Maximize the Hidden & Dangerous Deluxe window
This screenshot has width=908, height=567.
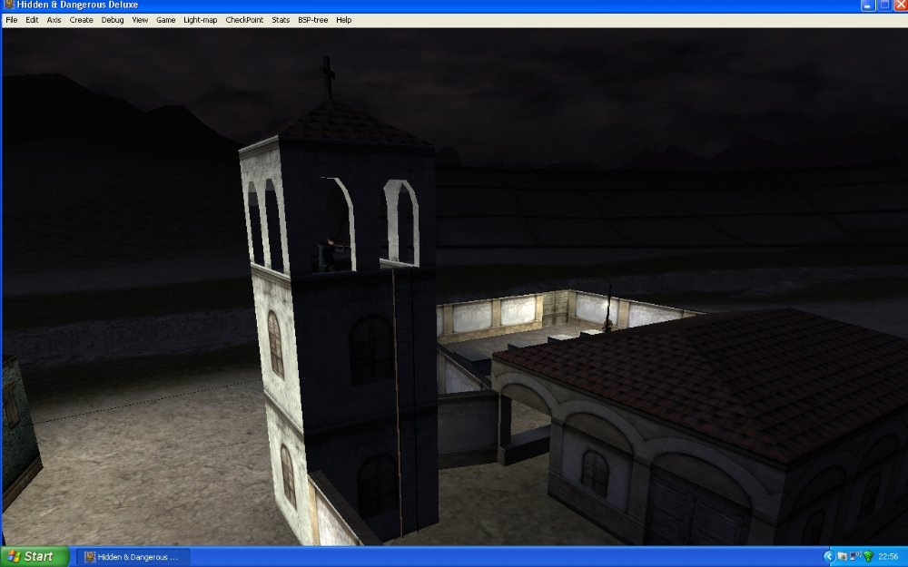(x=884, y=5)
